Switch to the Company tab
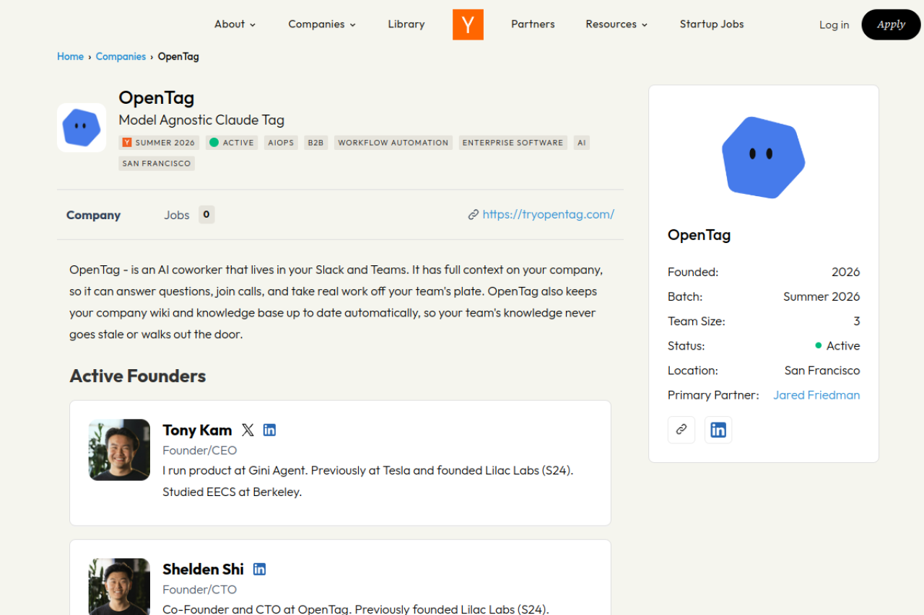Viewport: 924px width, 615px height. [x=93, y=215]
